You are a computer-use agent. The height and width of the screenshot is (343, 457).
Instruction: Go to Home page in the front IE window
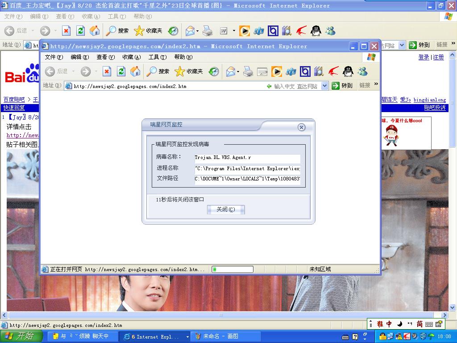(135, 71)
